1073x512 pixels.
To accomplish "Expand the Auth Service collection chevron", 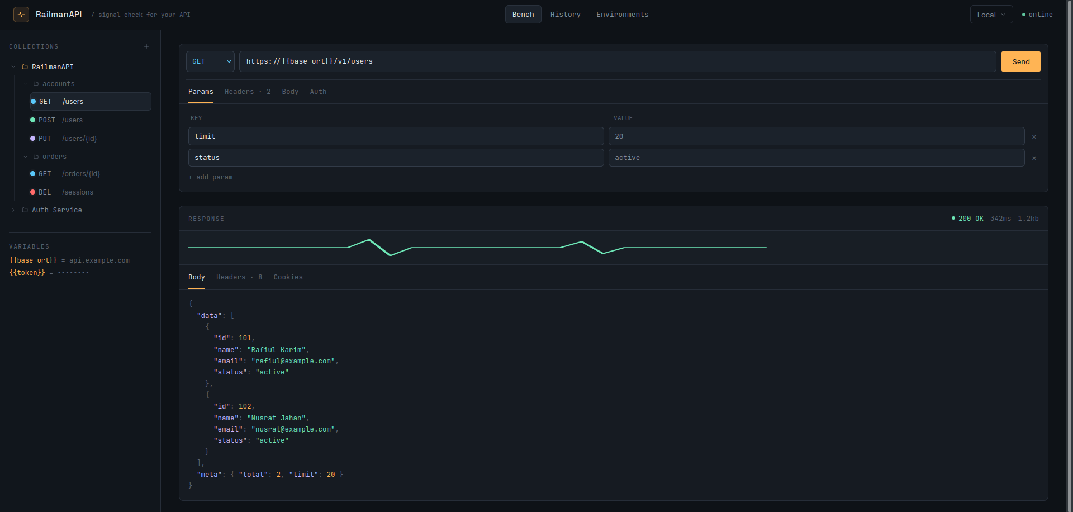I will point(13,210).
